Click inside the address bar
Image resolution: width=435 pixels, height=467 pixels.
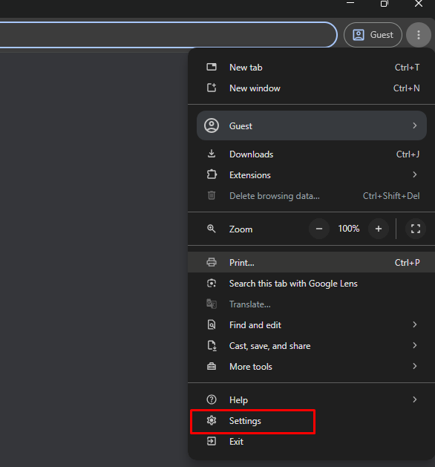coord(169,35)
